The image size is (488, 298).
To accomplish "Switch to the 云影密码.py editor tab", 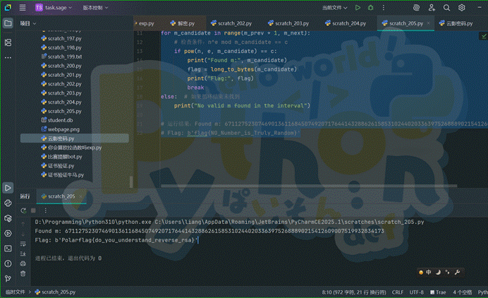I will tap(456, 23).
